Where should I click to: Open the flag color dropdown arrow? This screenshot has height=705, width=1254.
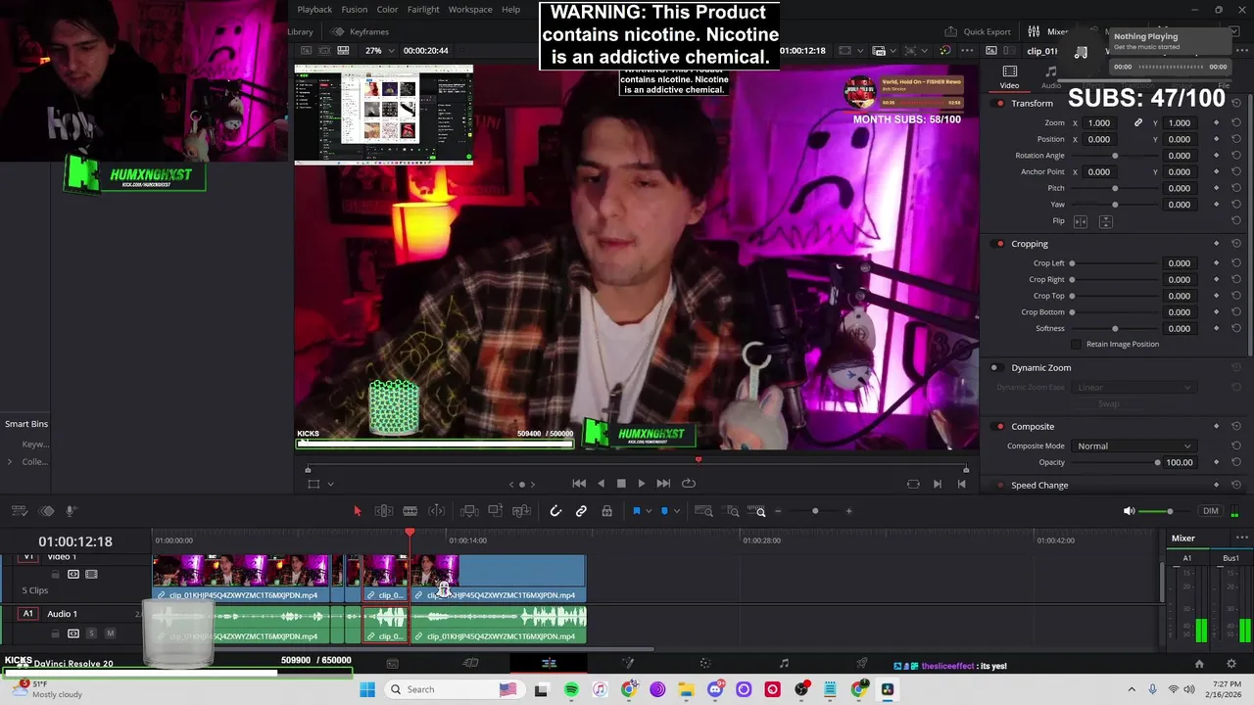[648, 512]
